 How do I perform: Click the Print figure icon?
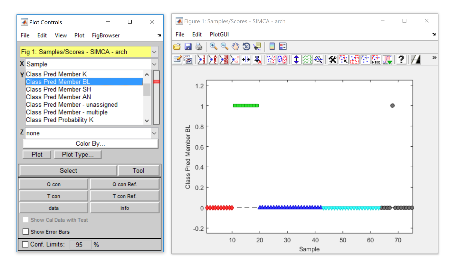[199, 47]
